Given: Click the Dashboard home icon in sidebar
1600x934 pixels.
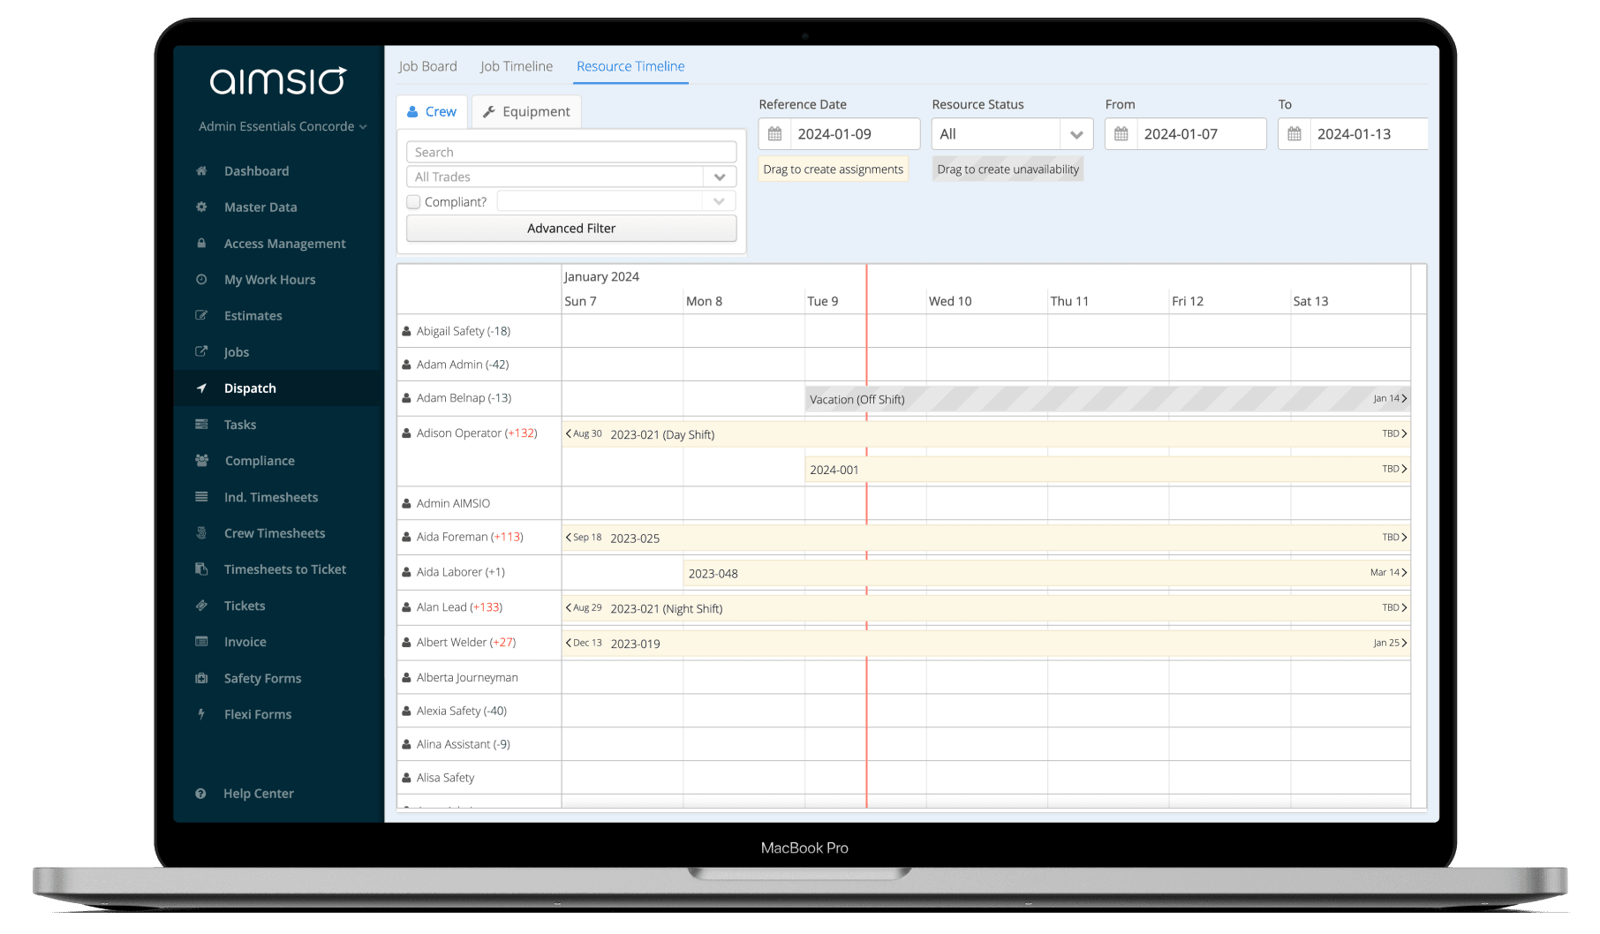Looking at the screenshot, I should (x=201, y=171).
